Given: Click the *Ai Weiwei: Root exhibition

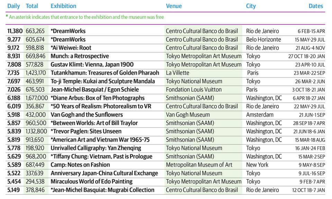Looking at the screenshot, I should click(71, 48).
